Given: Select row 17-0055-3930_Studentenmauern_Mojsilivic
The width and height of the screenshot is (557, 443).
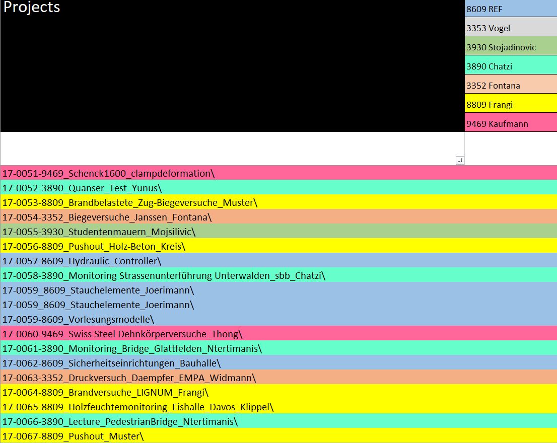Looking at the screenshot, I should coord(278,231).
